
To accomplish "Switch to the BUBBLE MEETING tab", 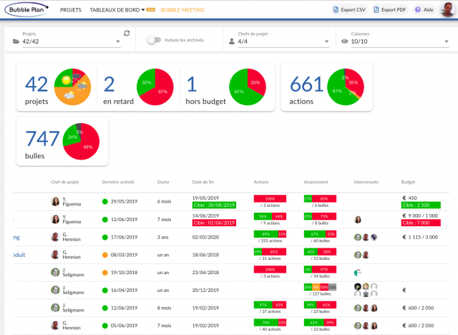I will coord(182,10).
